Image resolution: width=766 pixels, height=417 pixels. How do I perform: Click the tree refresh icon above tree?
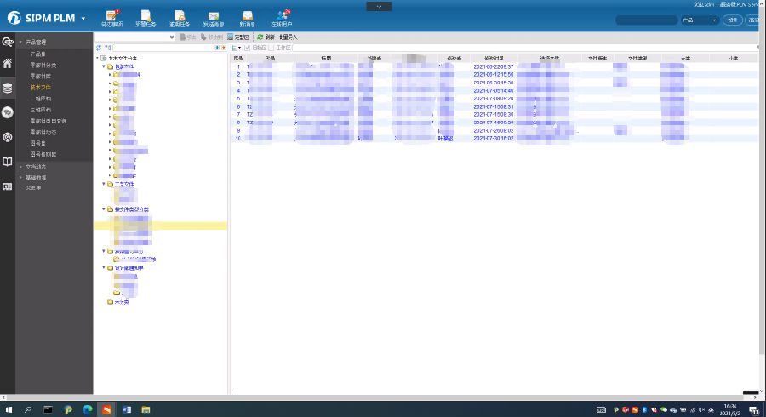pos(100,48)
